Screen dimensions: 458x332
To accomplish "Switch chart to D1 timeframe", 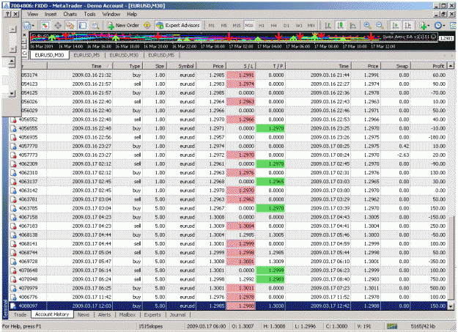I will point(287,26).
